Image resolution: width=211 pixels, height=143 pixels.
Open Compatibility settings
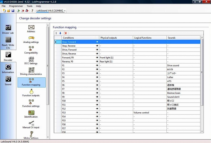click(x=31, y=50)
